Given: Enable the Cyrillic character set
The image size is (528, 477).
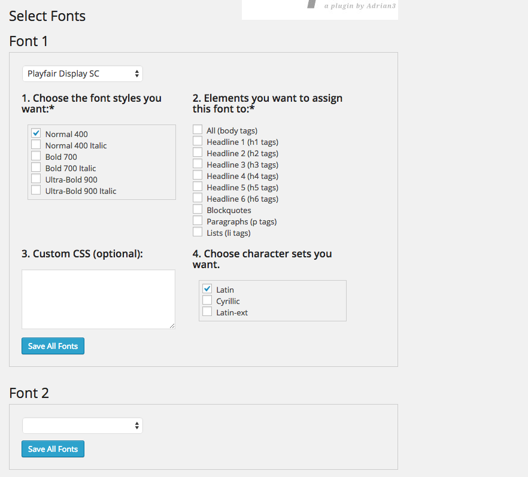Looking at the screenshot, I should pos(207,300).
